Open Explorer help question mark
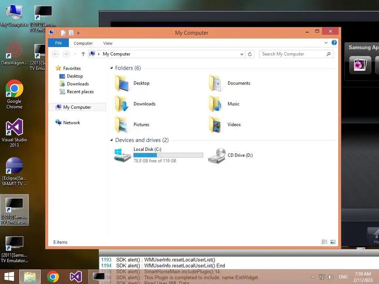This screenshot has width=379, height=284. (334, 43)
